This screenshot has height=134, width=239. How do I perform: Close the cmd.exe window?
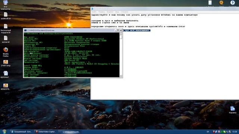click(x=121, y=31)
